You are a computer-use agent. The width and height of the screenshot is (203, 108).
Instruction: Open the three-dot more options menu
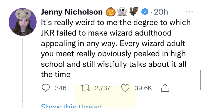[189, 12]
